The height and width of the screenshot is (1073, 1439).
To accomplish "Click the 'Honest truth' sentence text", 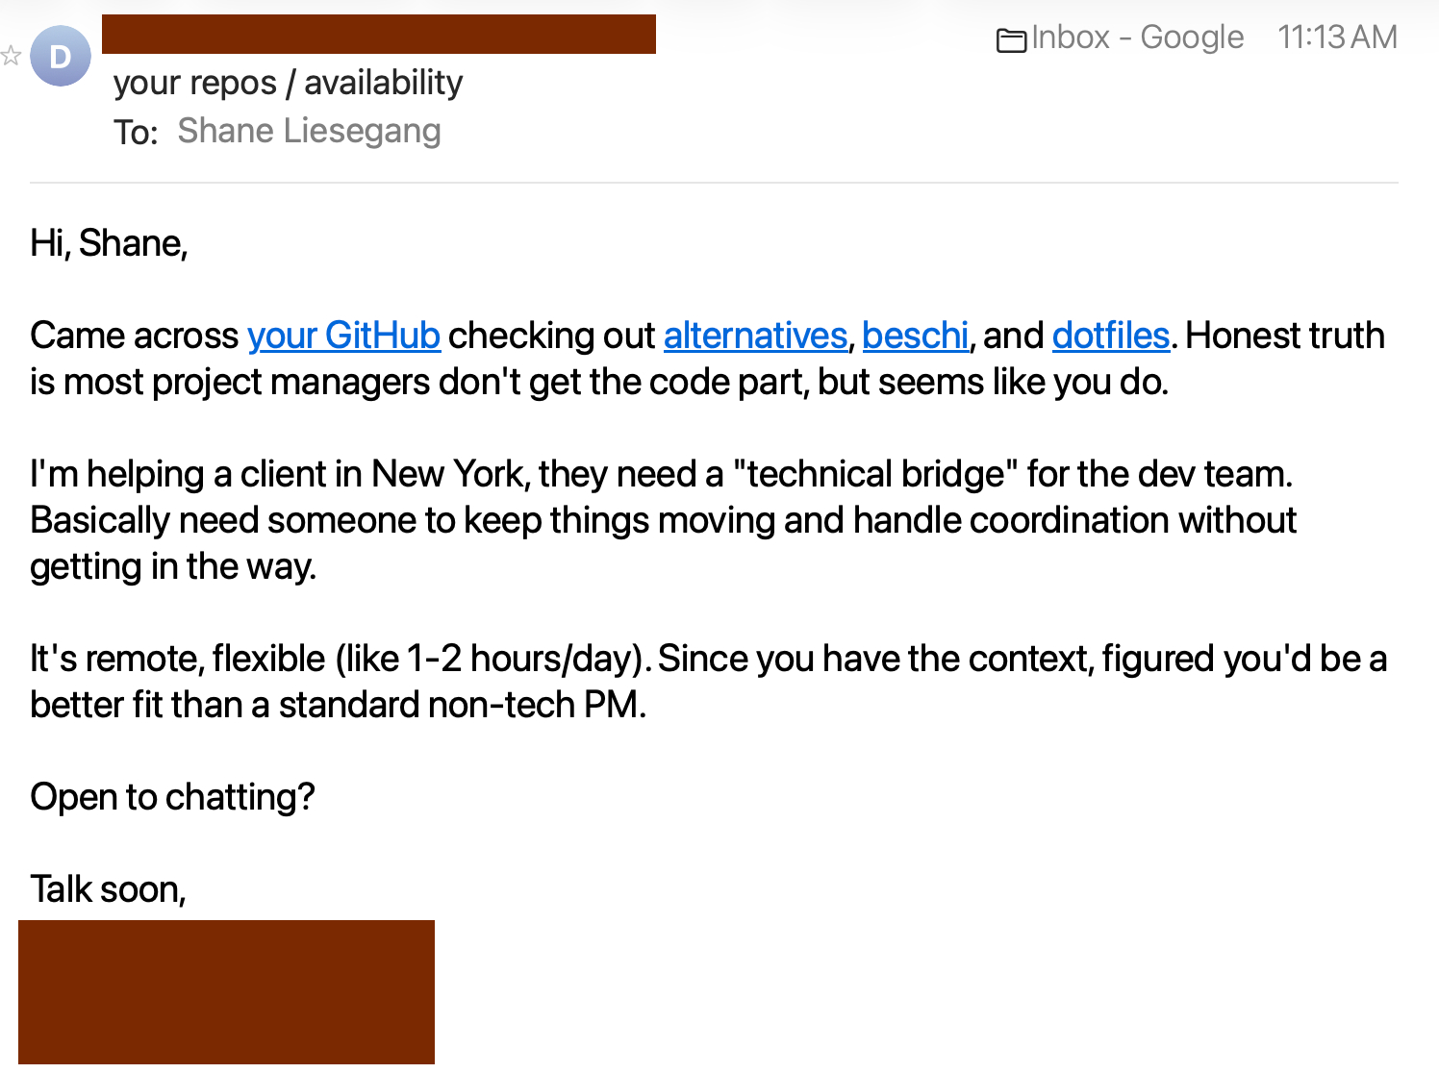I will (1285, 336).
